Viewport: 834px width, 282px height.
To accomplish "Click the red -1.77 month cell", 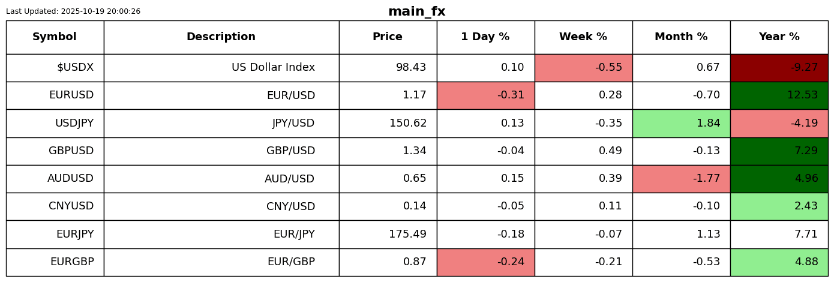I will (681, 179).
